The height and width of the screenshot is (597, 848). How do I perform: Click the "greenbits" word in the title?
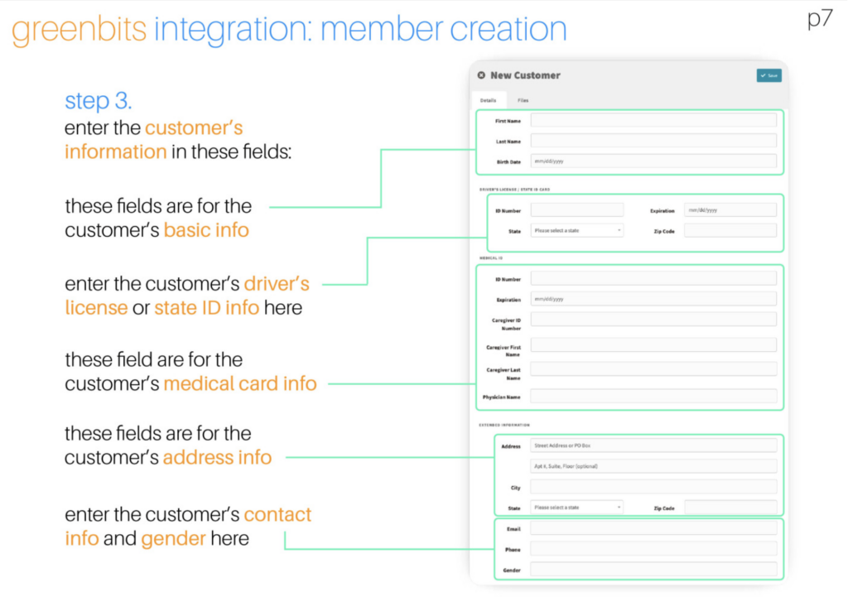(x=79, y=29)
